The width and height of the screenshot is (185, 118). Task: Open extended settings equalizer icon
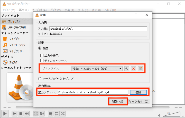coord(42,114)
